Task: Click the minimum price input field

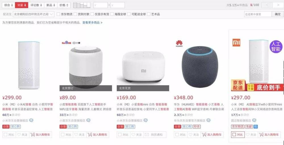Action: 101,5
